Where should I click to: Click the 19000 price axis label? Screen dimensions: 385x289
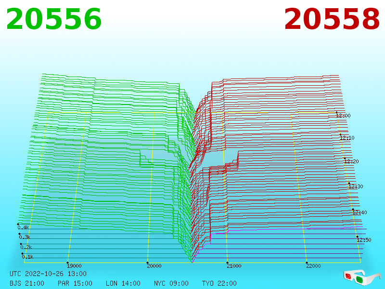74,266
